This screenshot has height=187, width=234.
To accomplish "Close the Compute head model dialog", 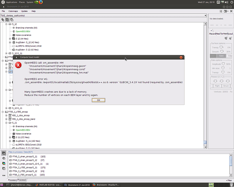I will point(181,57).
